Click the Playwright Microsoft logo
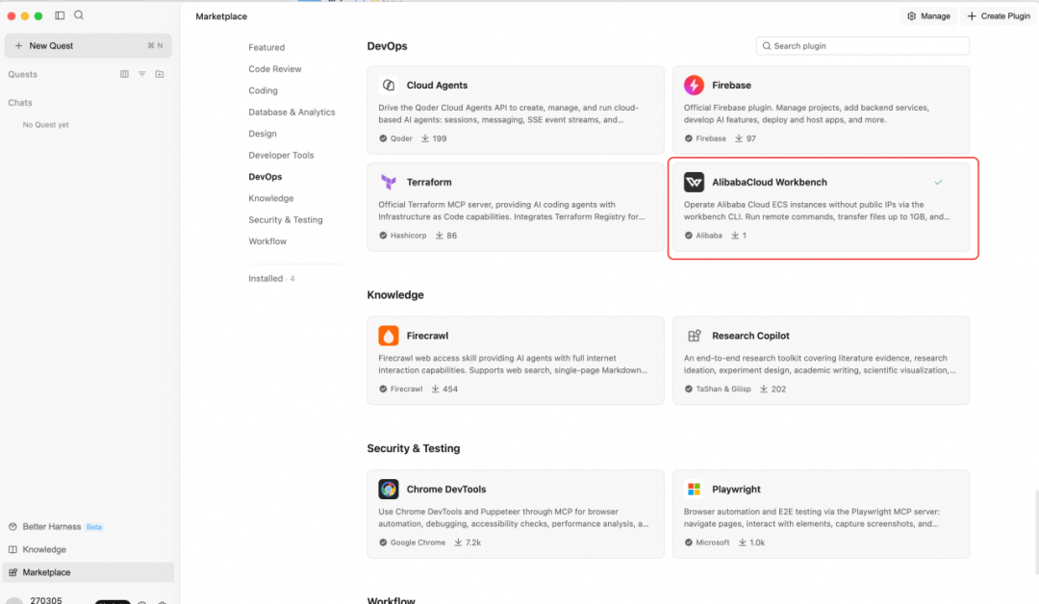Viewport: 1039px width, 604px height. click(x=694, y=489)
